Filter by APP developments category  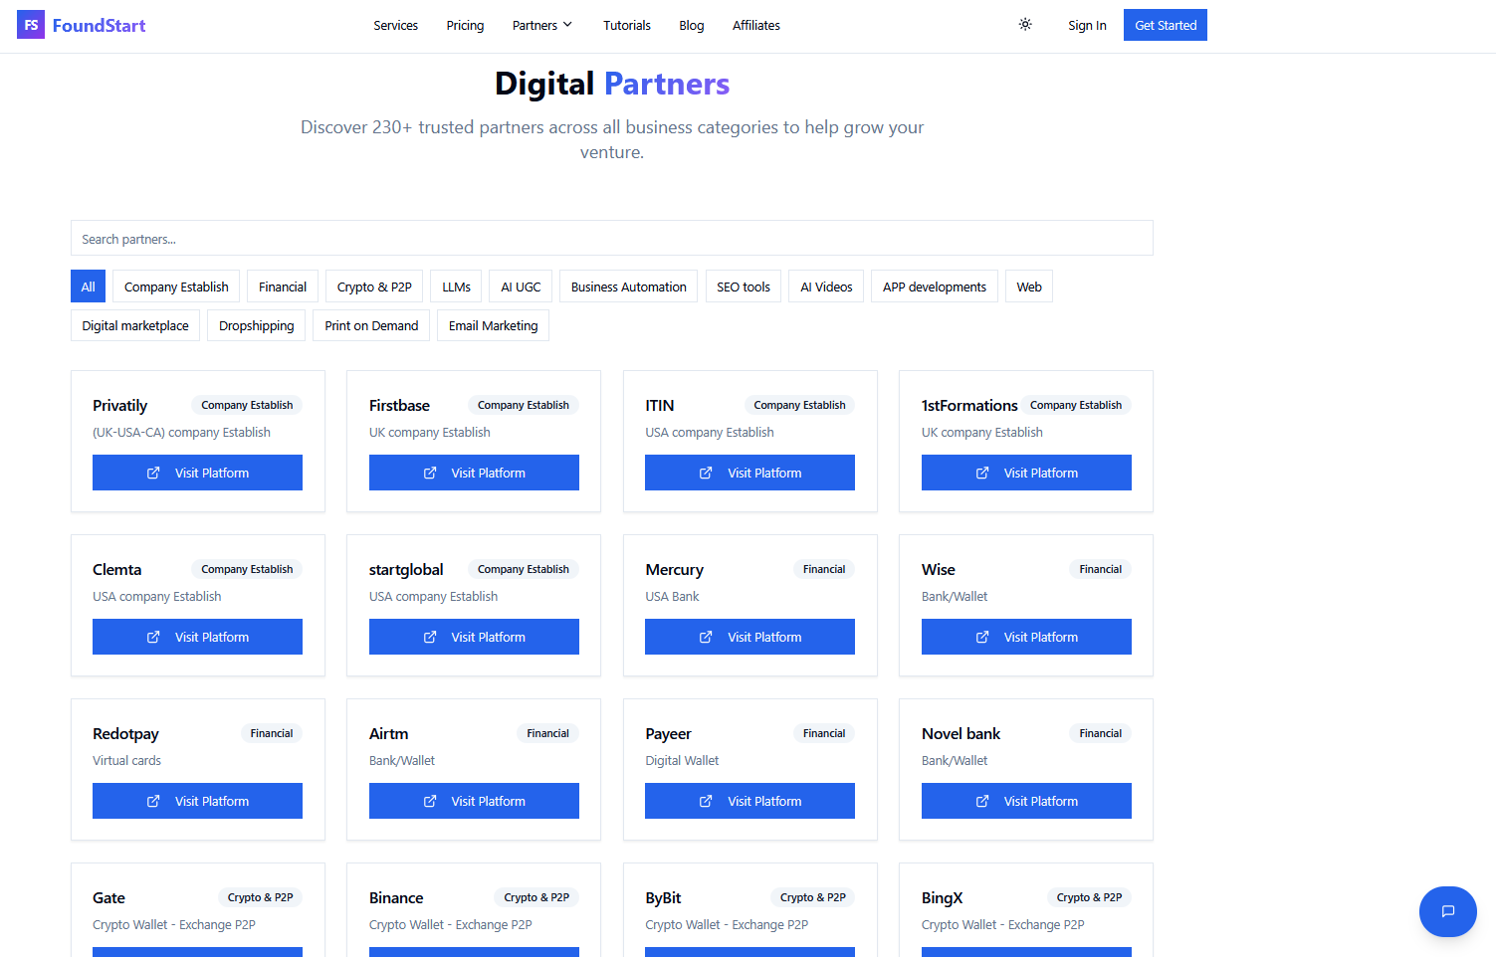(935, 287)
